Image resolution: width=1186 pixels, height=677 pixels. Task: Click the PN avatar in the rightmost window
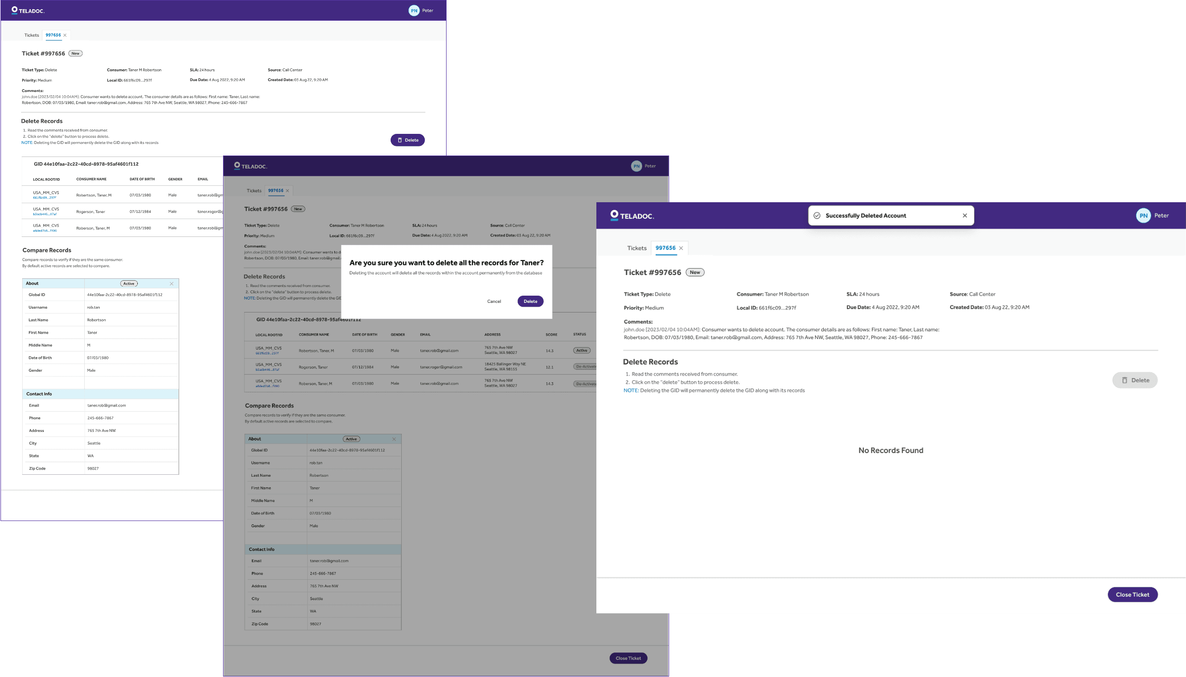pos(1143,216)
